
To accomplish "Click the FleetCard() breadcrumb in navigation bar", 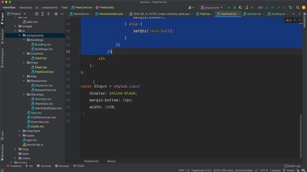I will (105, 8).
